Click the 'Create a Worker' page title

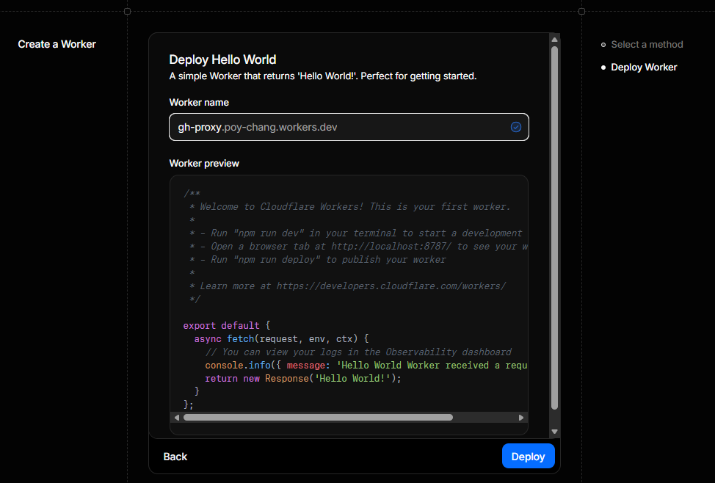(x=57, y=44)
